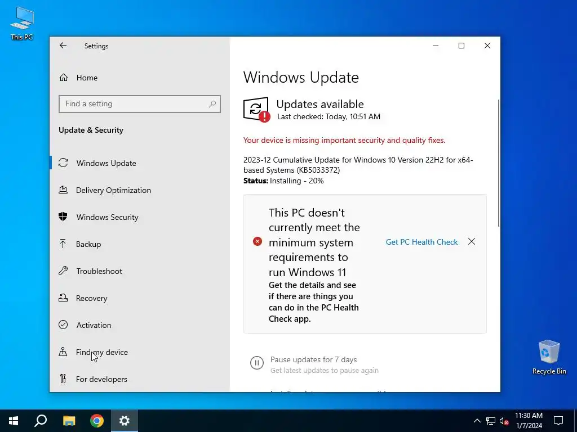Screen dimensions: 577x432
Task: Click the Windows Security shield icon
Action: 63,217
